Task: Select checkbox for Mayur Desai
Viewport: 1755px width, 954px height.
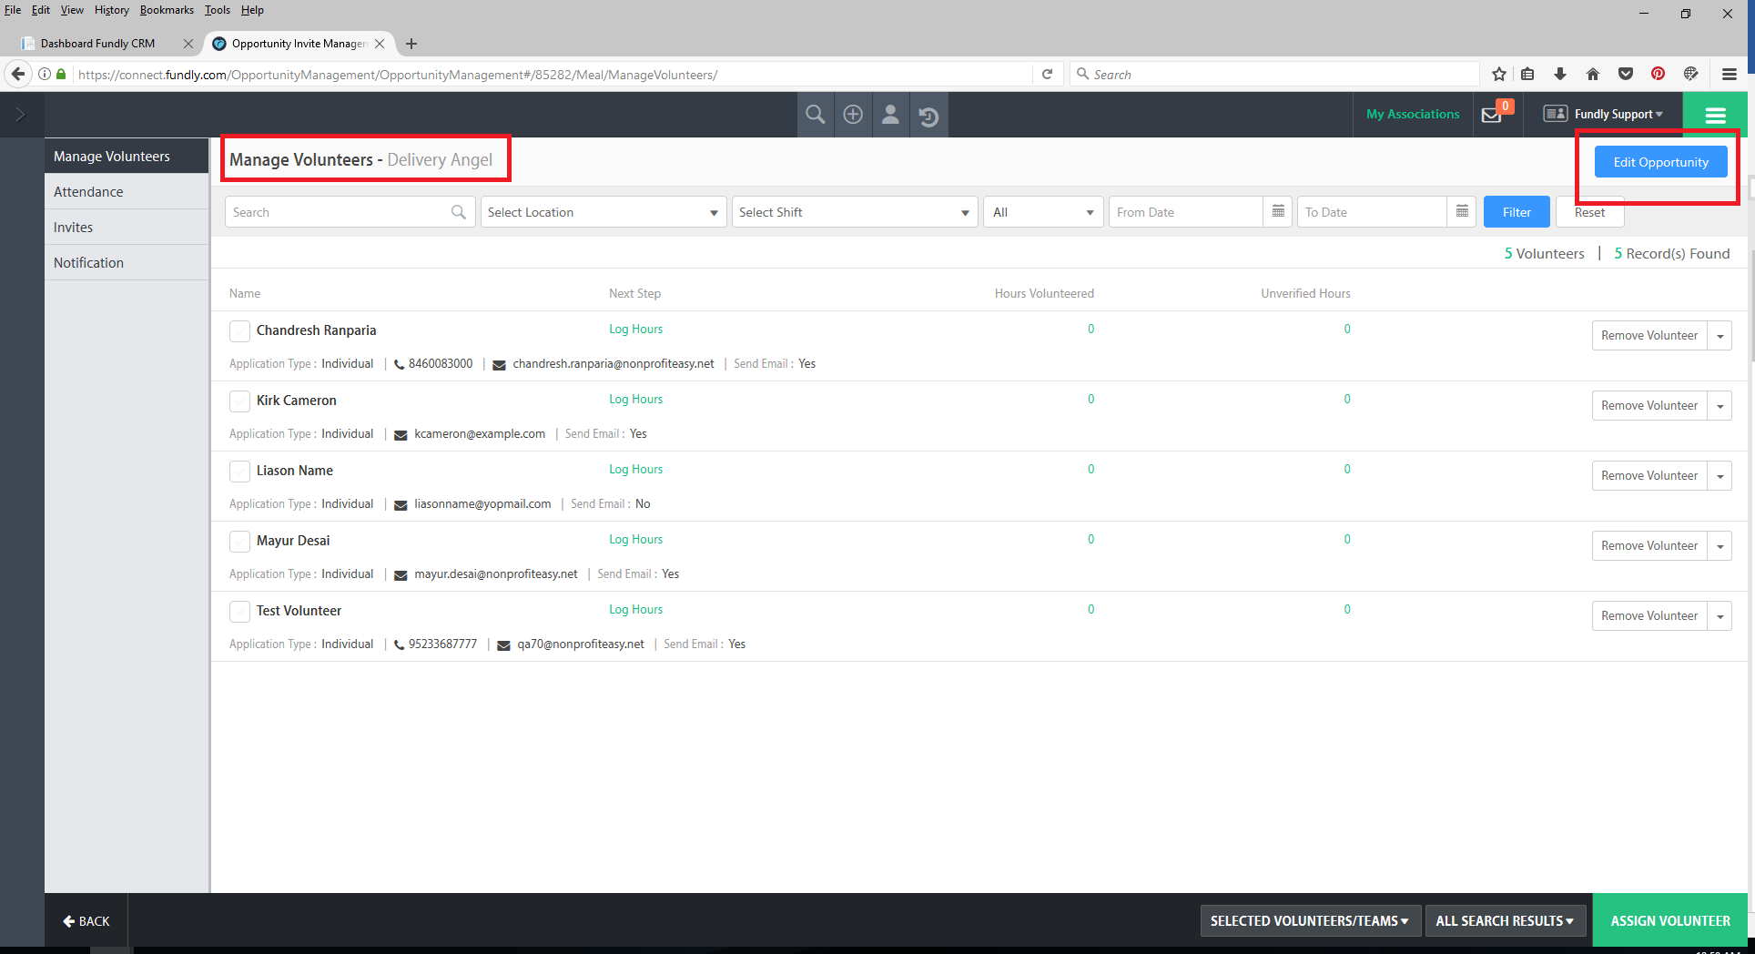Action: 240,542
